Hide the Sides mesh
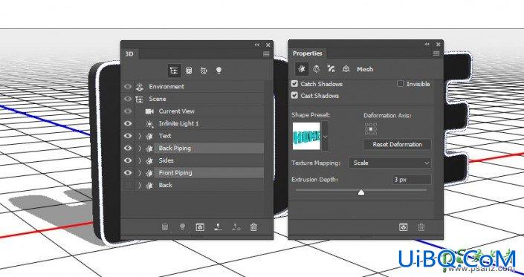Viewport: 524px width, 277px height. [x=128, y=160]
